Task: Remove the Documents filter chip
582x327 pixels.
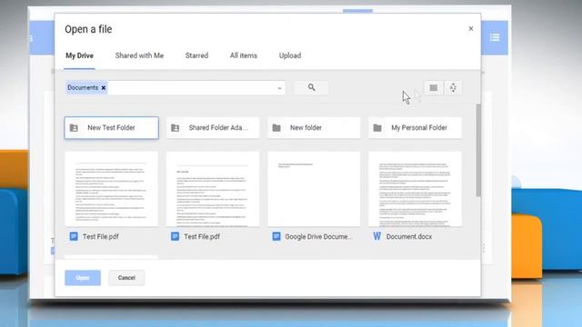Action: tap(104, 88)
